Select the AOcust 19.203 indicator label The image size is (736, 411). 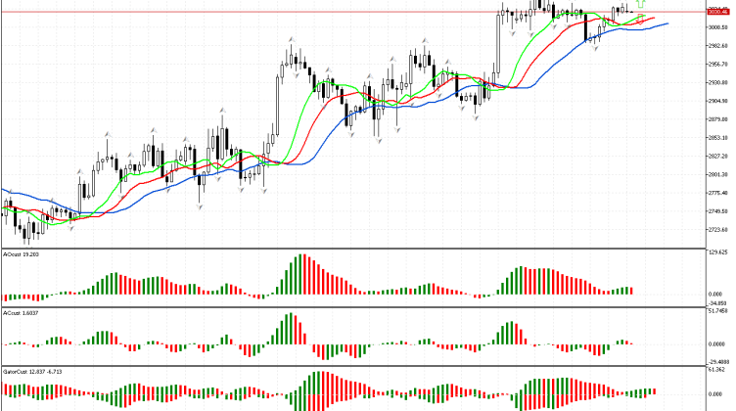coord(21,253)
